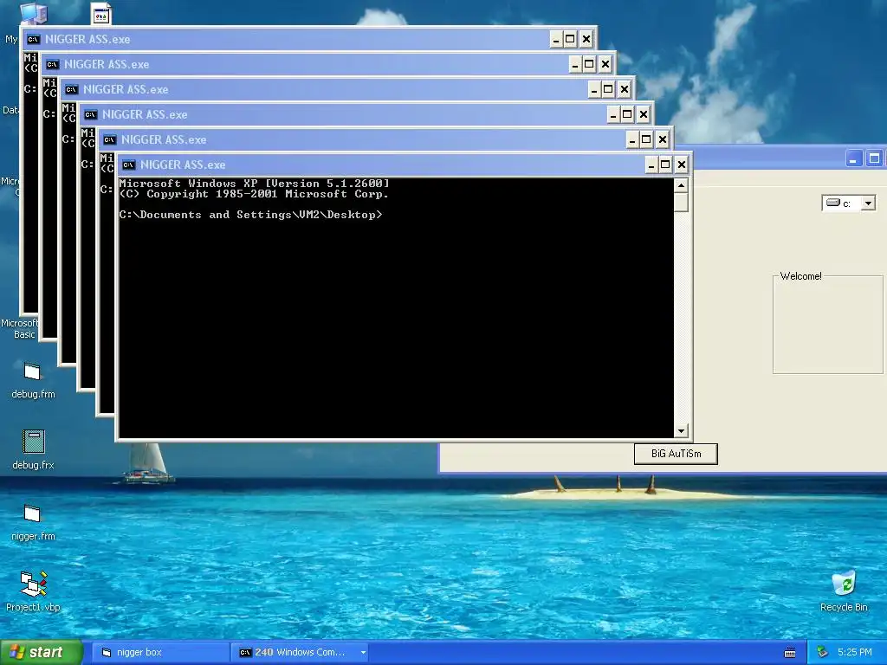Click the scrollbar thumb in the front command prompt
887x665 pixels.
tap(681, 203)
